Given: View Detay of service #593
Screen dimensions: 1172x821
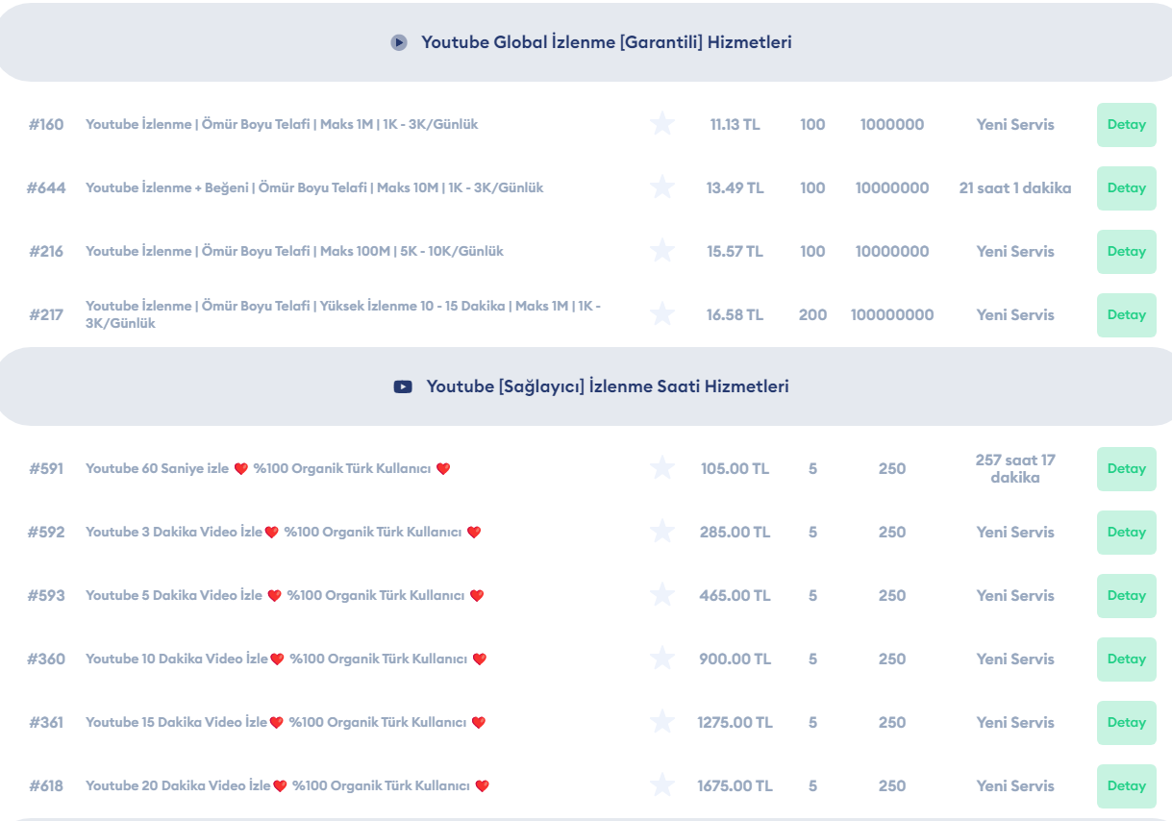Looking at the screenshot, I should 1126,596.
